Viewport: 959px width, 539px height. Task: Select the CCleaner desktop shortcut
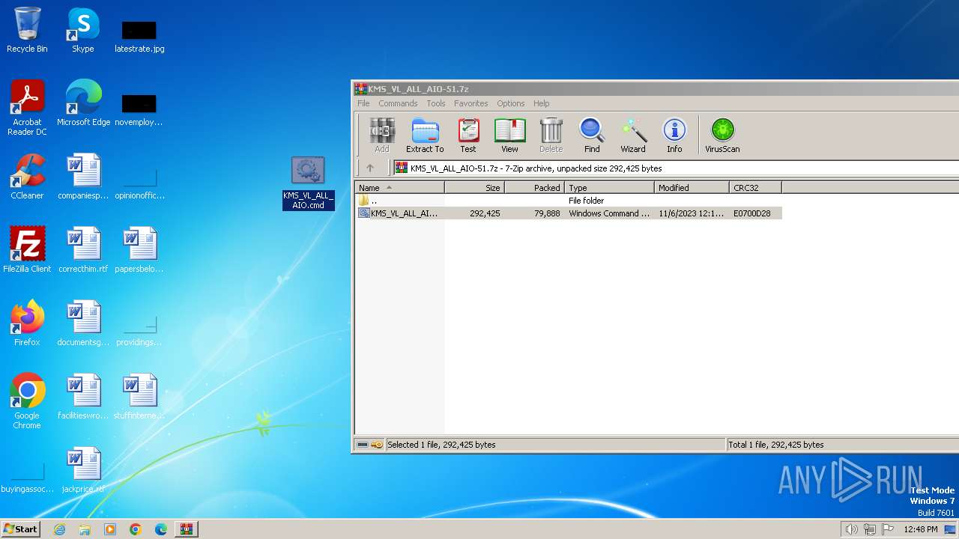pyautogui.click(x=27, y=177)
